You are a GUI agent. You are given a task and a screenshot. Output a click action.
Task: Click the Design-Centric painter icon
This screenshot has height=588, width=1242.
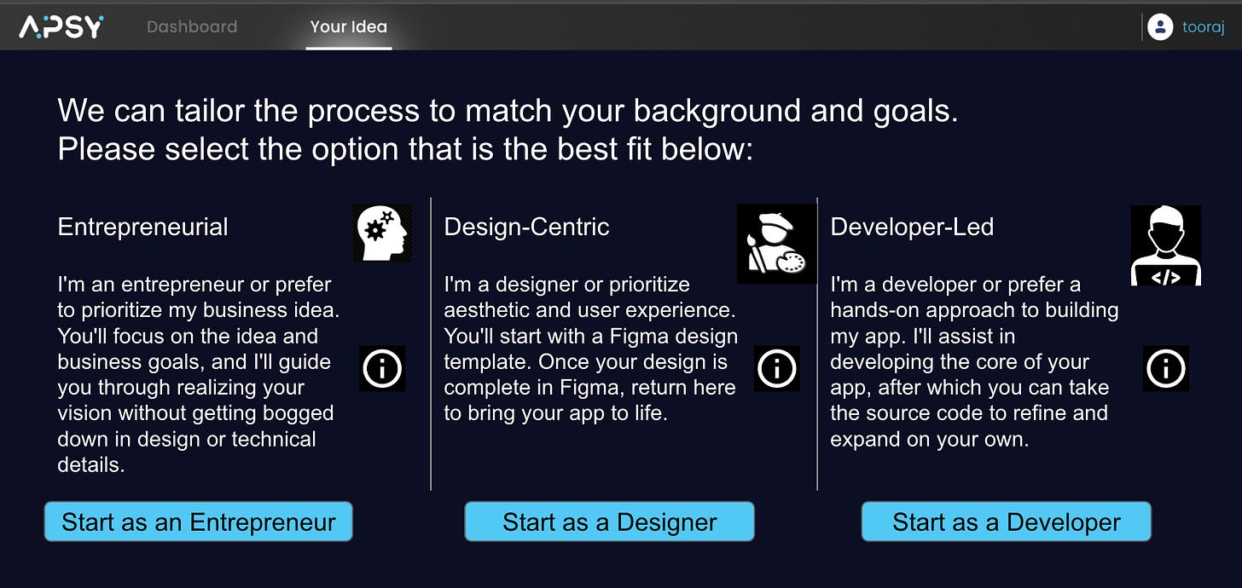[776, 244]
